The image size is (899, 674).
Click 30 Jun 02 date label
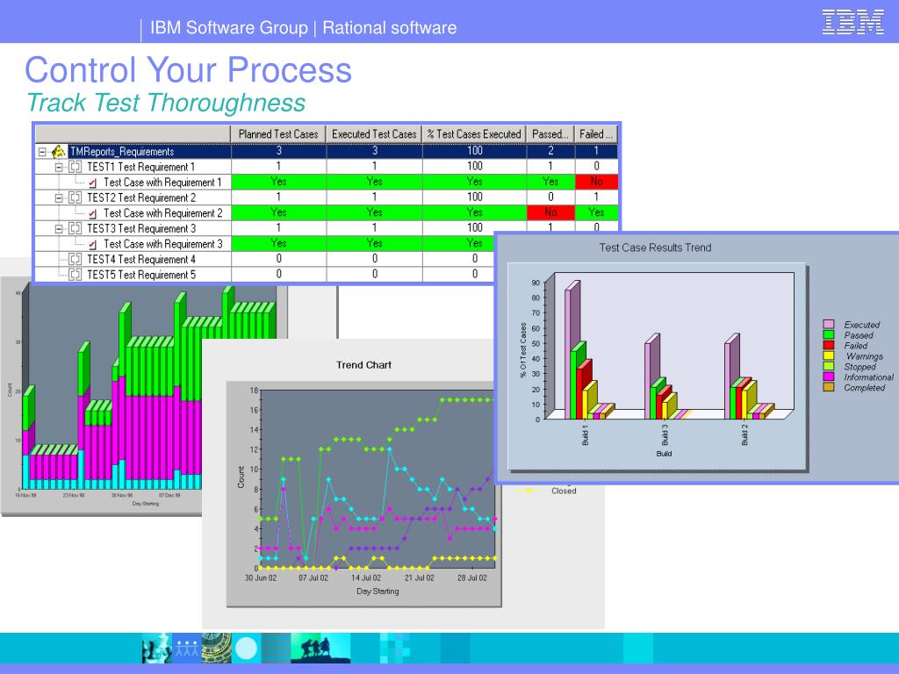[261, 577]
